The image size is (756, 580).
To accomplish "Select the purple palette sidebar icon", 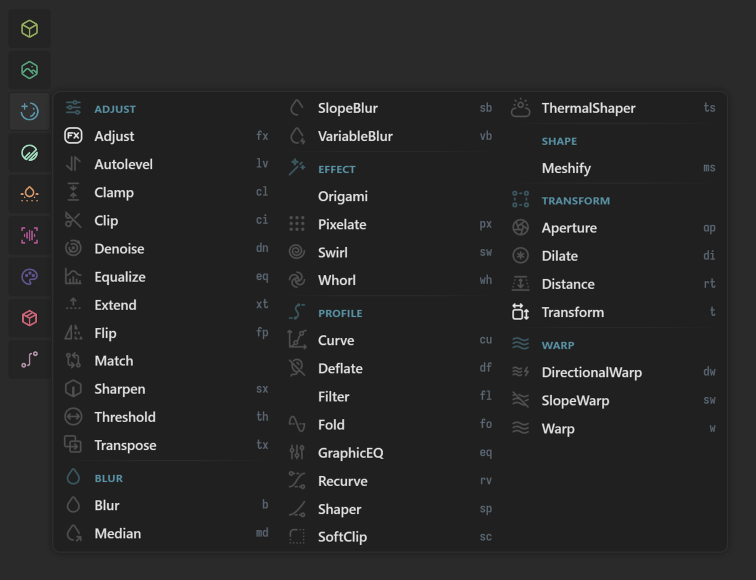I will (x=29, y=276).
